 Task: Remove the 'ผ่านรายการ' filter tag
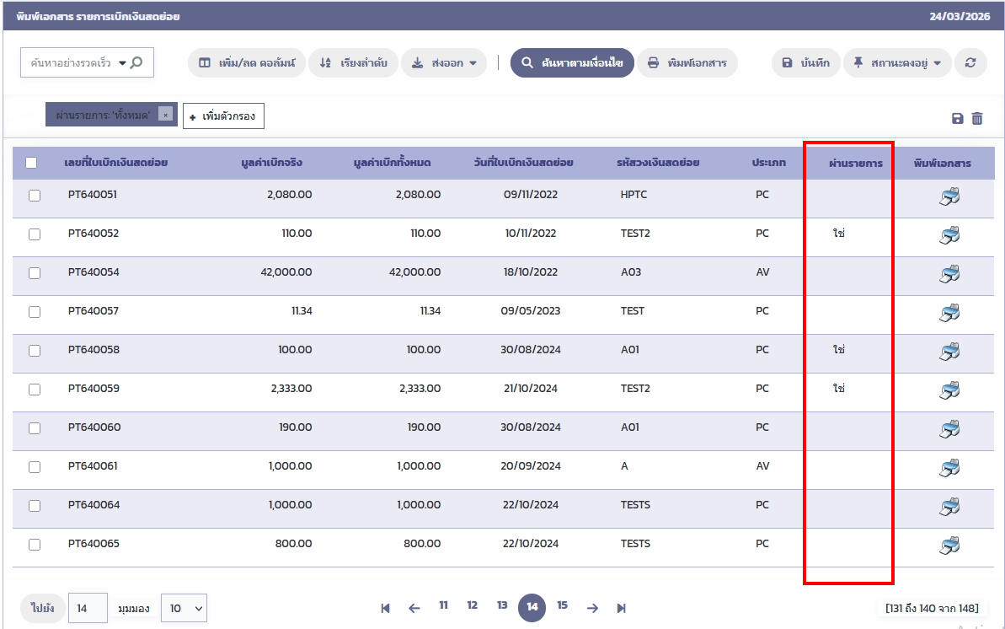[x=166, y=115]
